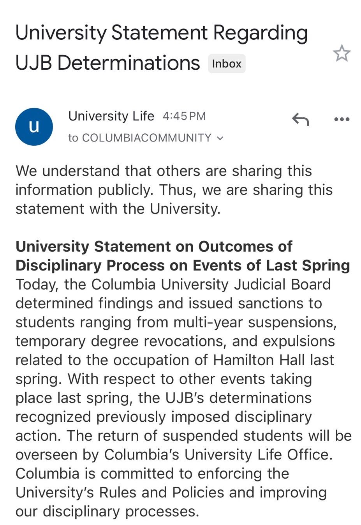Tap the reply arrow icon
361x525 pixels.
click(300, 119)
